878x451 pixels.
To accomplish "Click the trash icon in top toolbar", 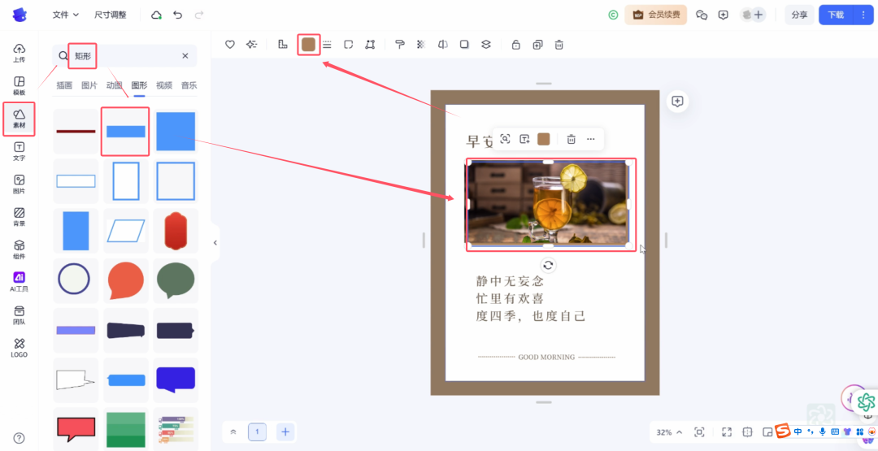I will pyautogui.click(x=559, y=45).
